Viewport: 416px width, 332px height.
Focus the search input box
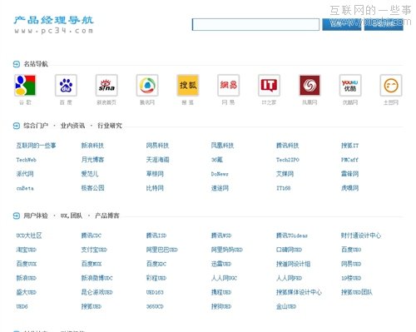click(255, 24)
